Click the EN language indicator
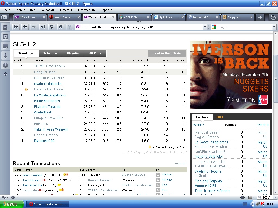278x208 pixels. [245, 204]
